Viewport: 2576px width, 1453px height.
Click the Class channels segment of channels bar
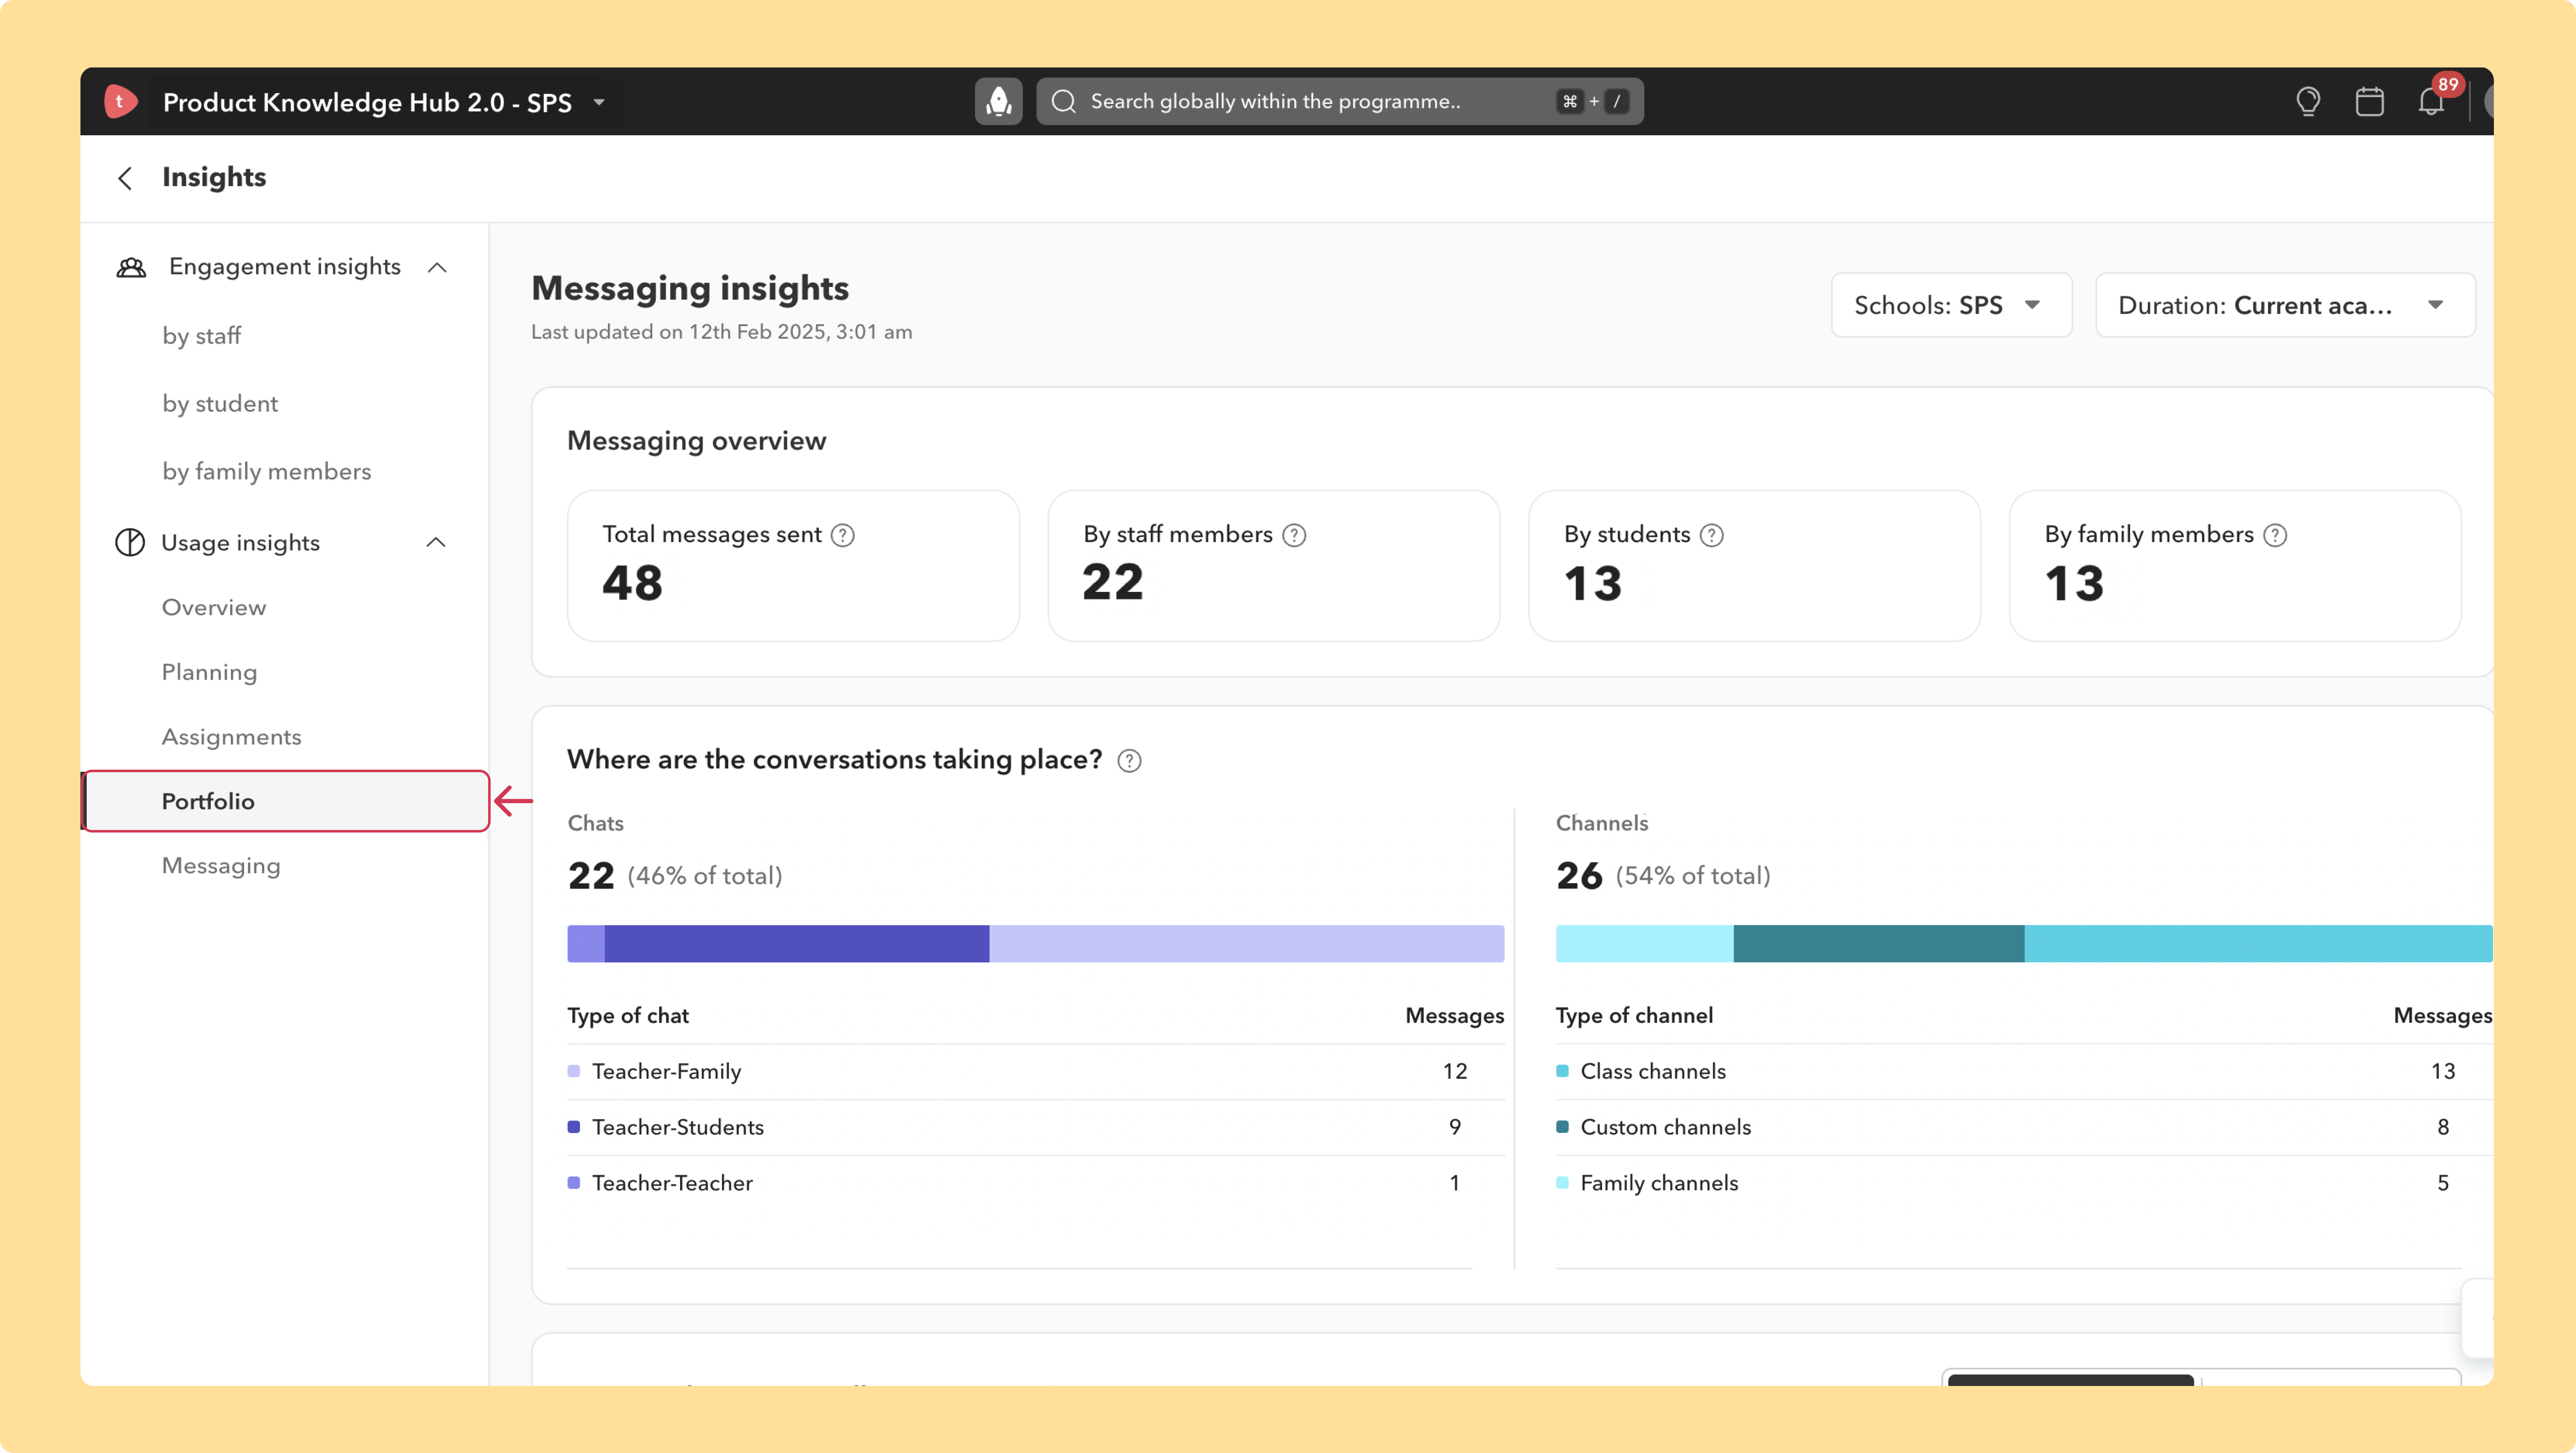2258,944
